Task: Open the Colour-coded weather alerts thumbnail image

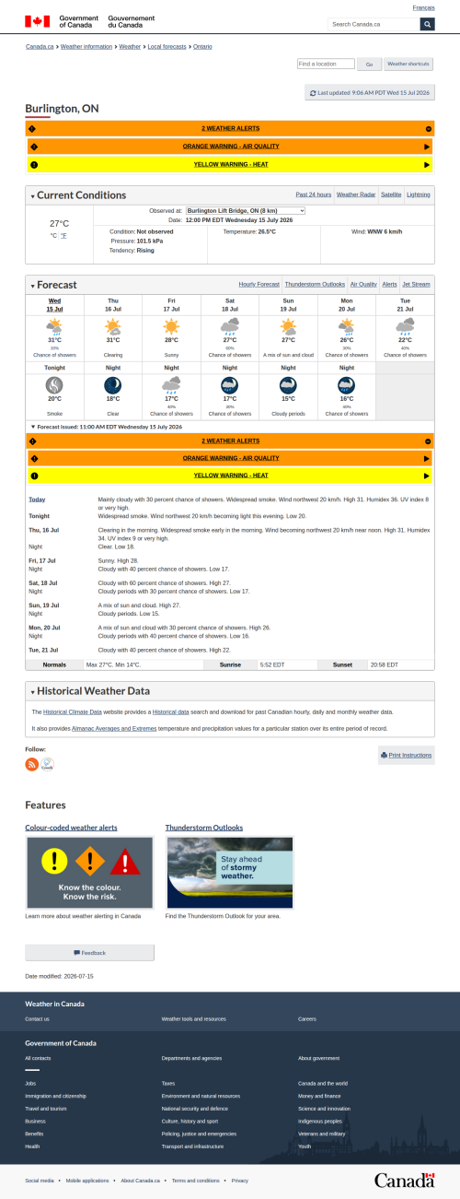Action: coord(89,872)
